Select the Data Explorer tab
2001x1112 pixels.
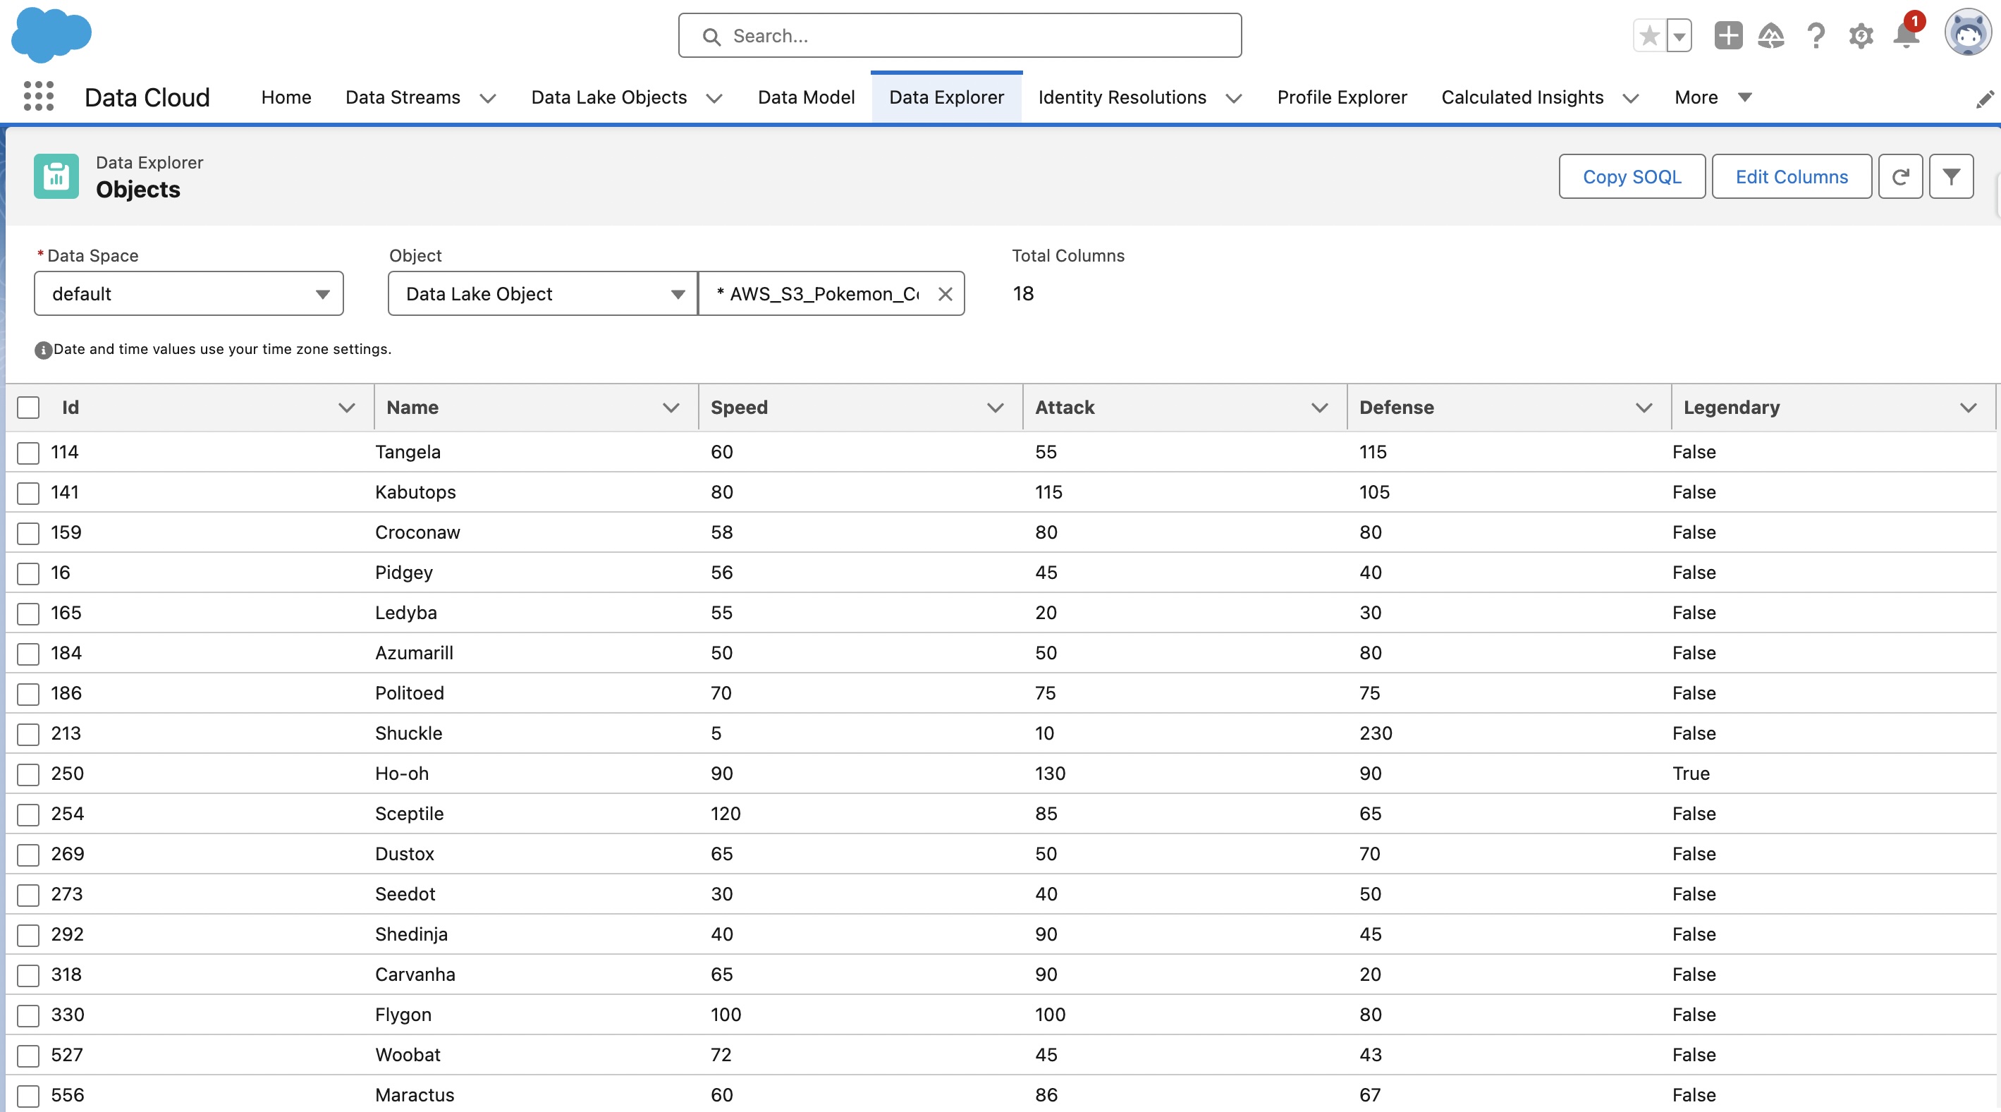[946, 97]
